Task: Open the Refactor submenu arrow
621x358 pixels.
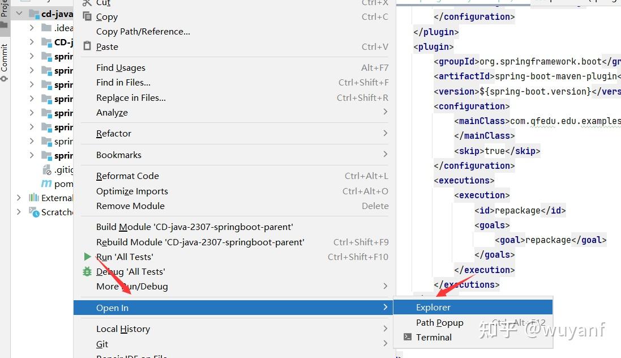Action: pos(386,133)
